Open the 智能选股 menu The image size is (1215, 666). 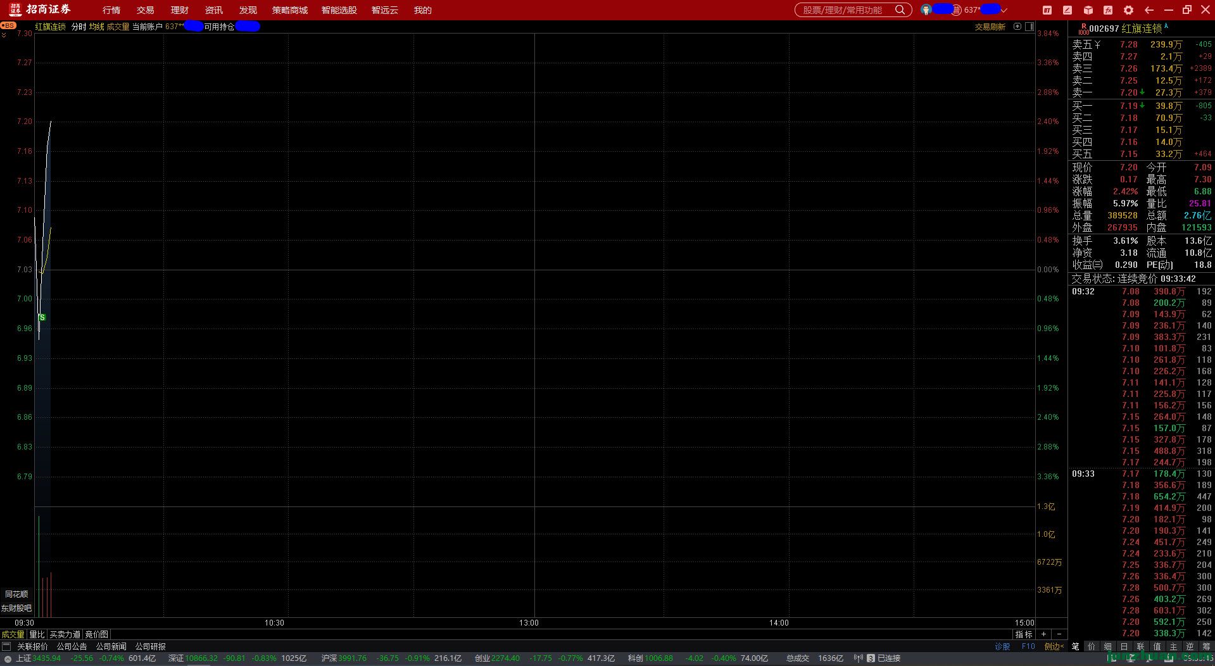point(339,10)
